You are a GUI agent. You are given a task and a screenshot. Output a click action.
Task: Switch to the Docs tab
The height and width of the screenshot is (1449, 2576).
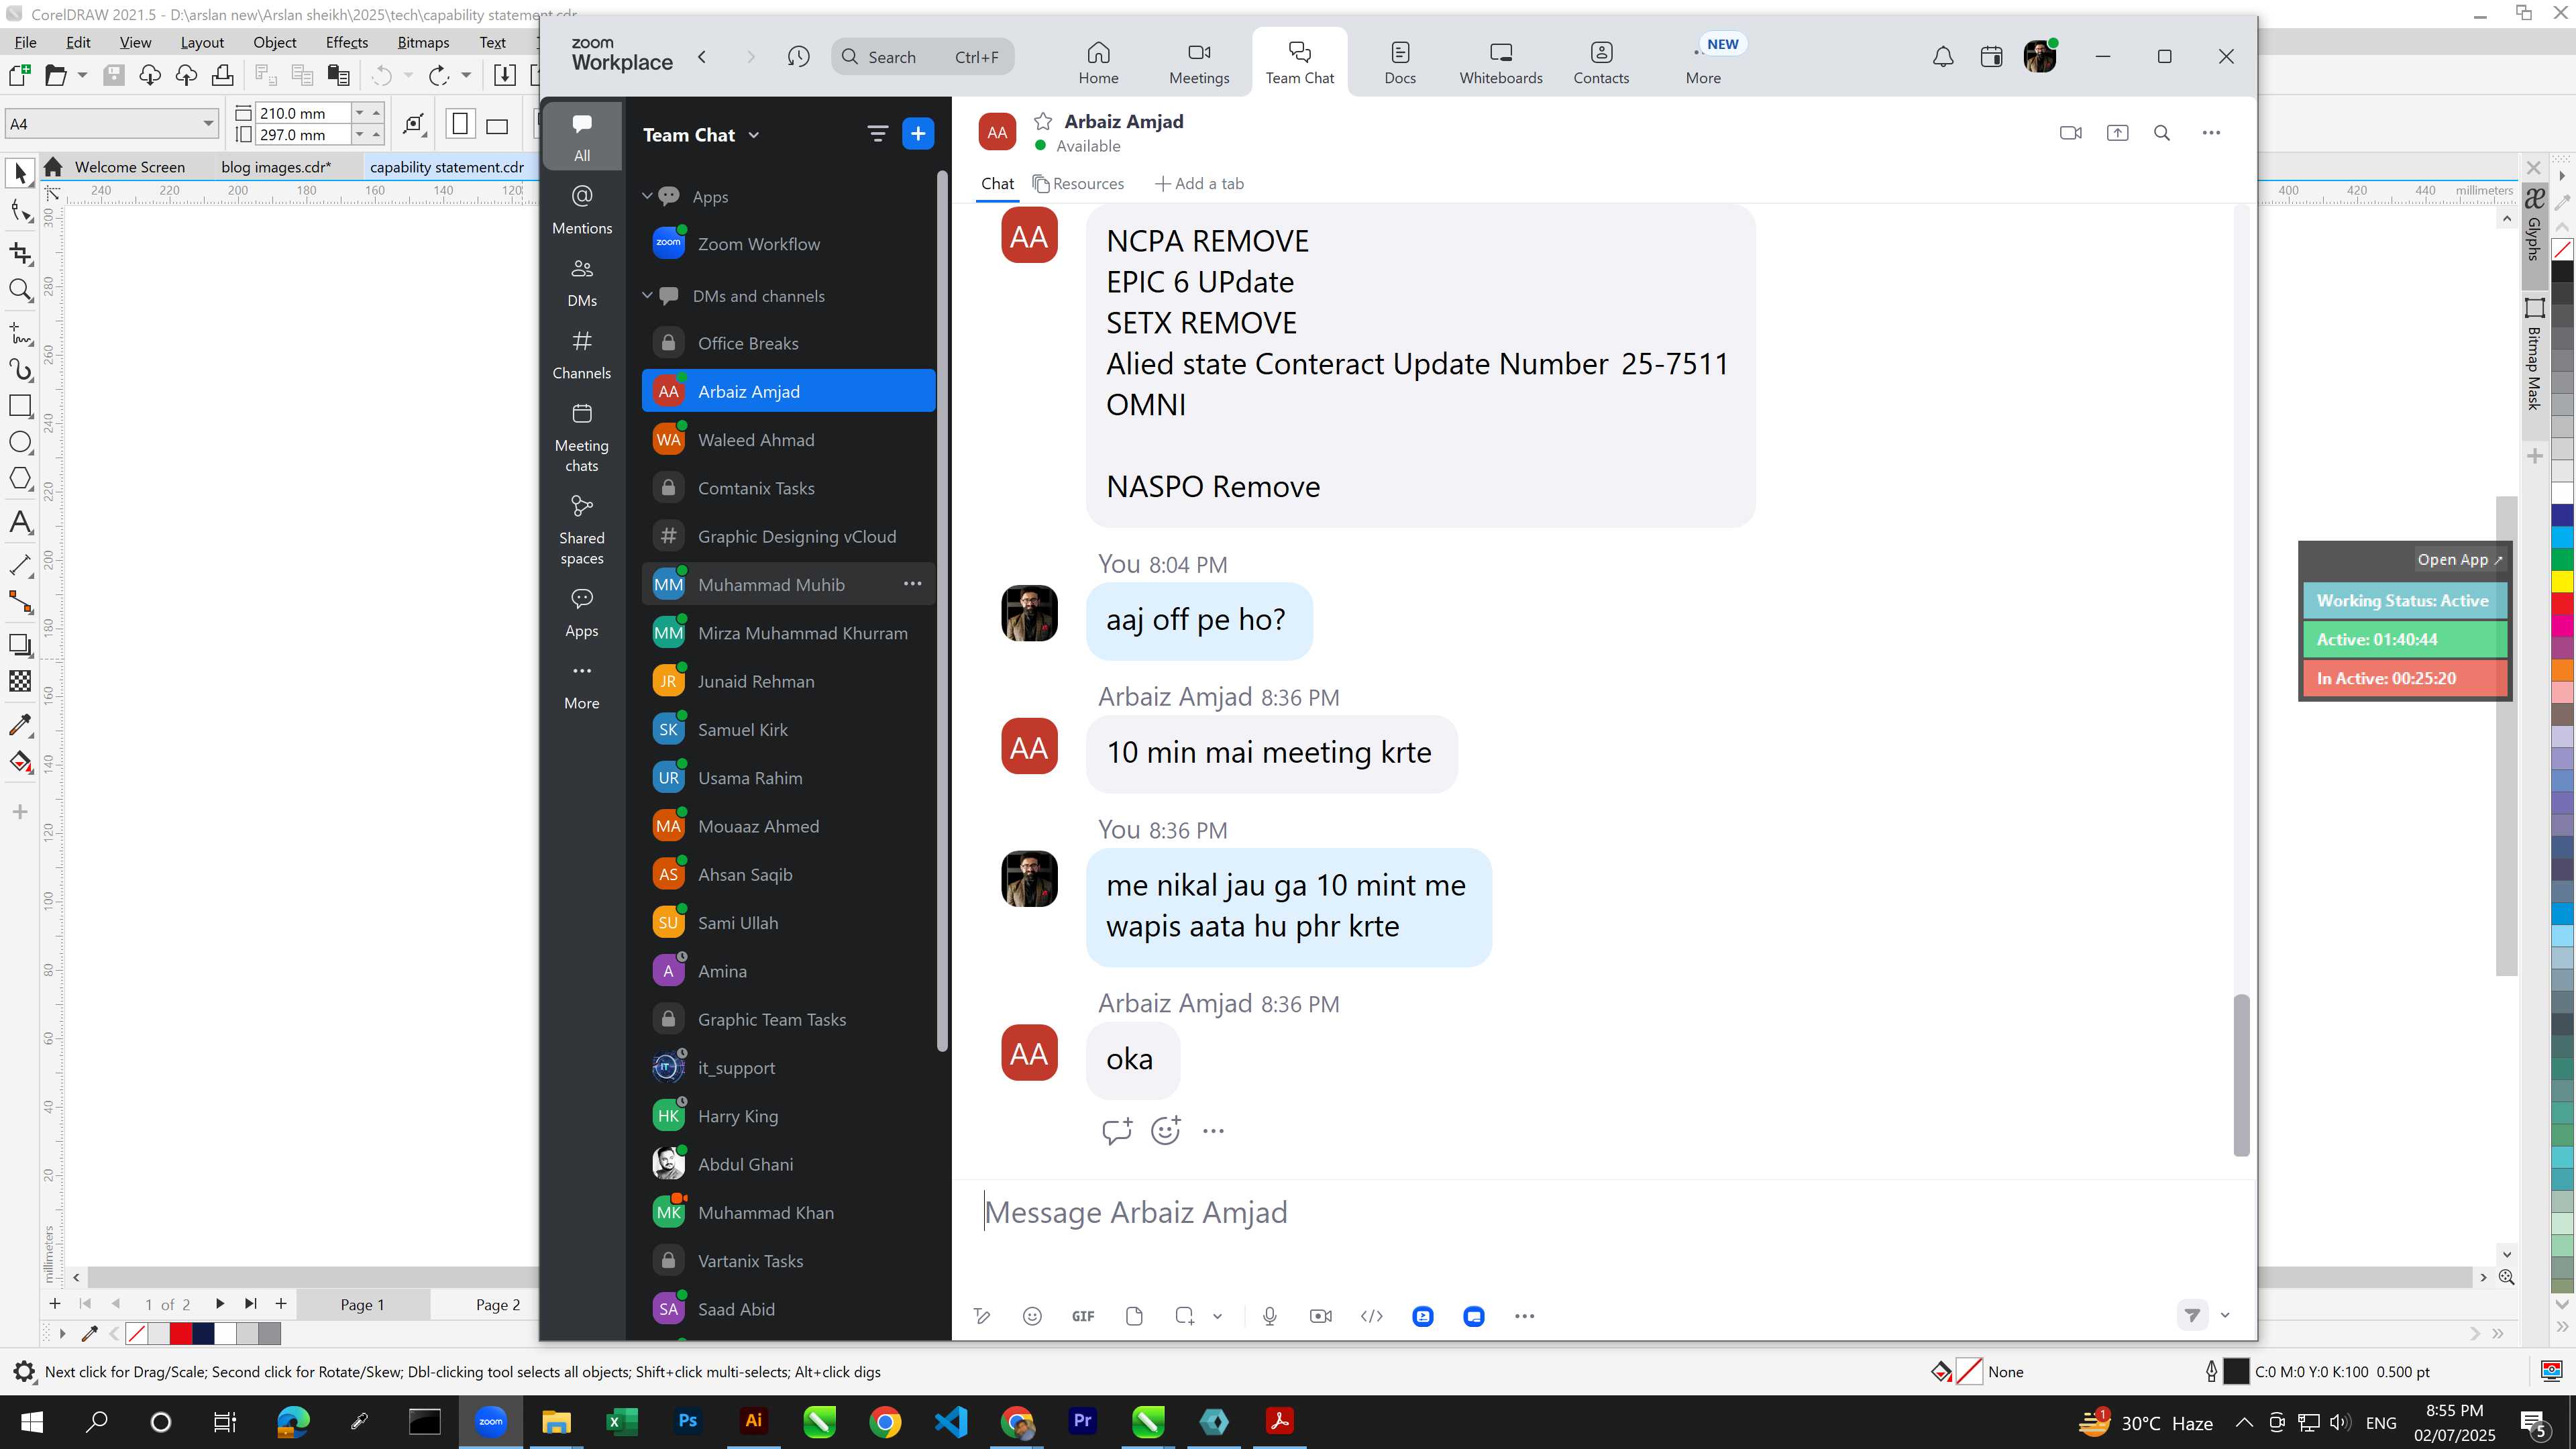coord(1400,63)
